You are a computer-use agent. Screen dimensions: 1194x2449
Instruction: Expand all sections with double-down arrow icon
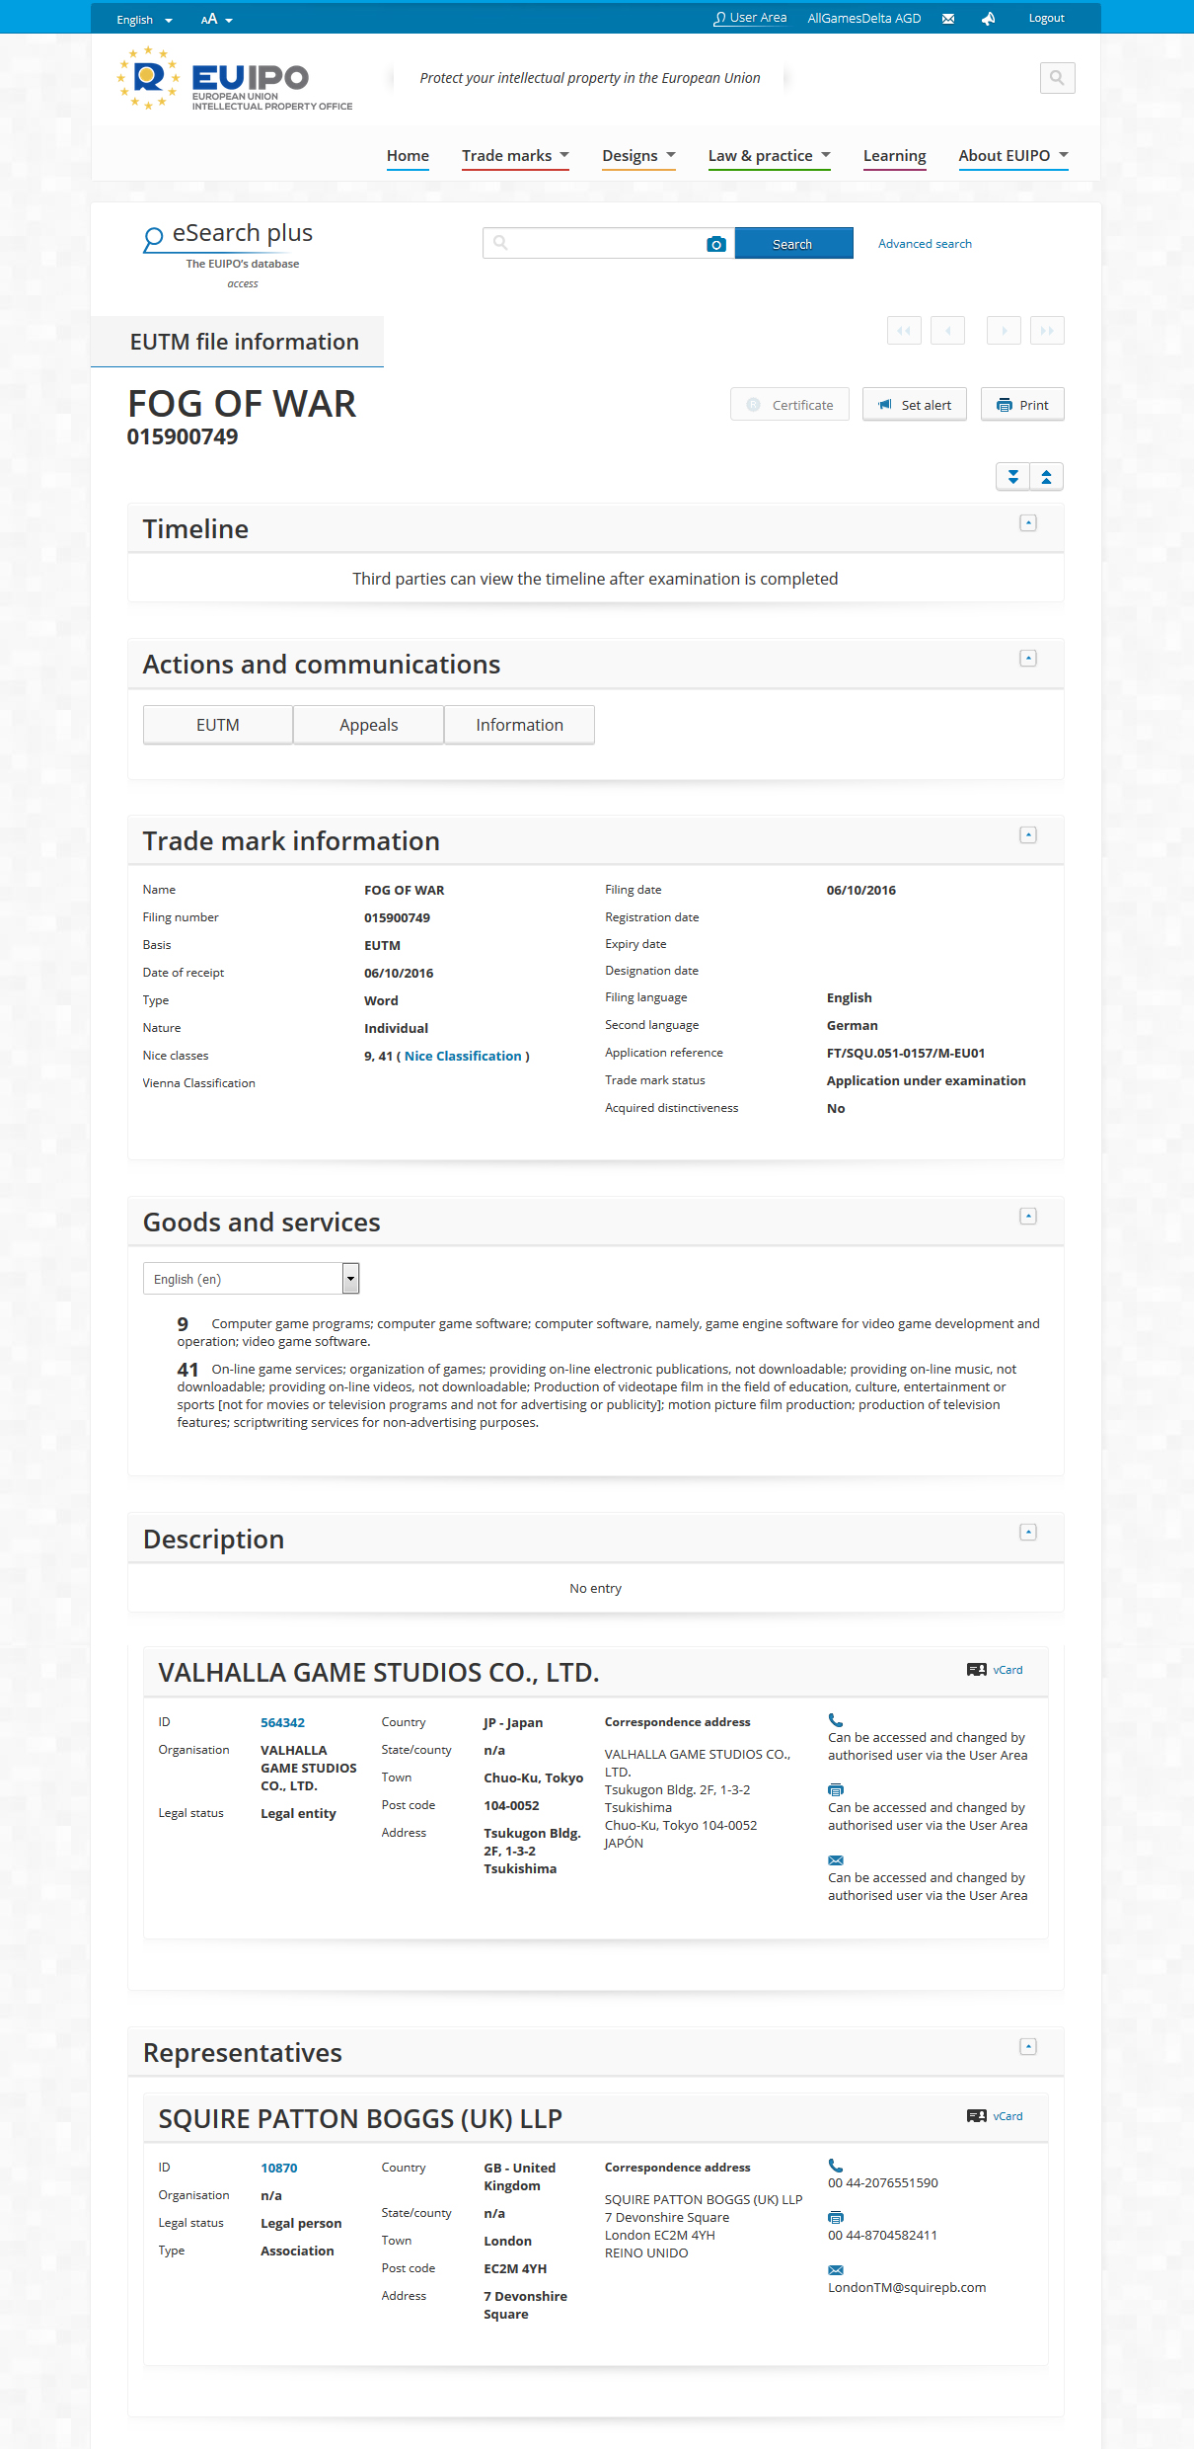pos(1012,477)
